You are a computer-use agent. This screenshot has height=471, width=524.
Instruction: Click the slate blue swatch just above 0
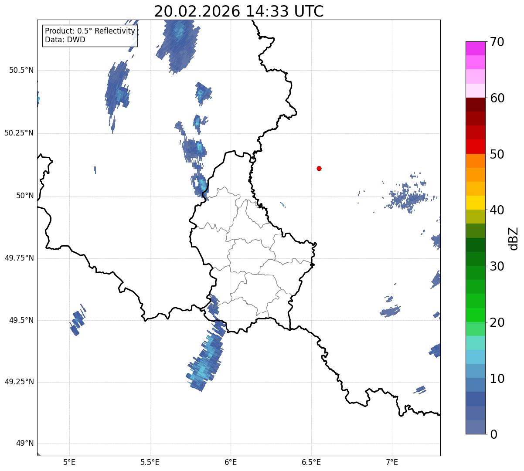(x=476, y=427)
